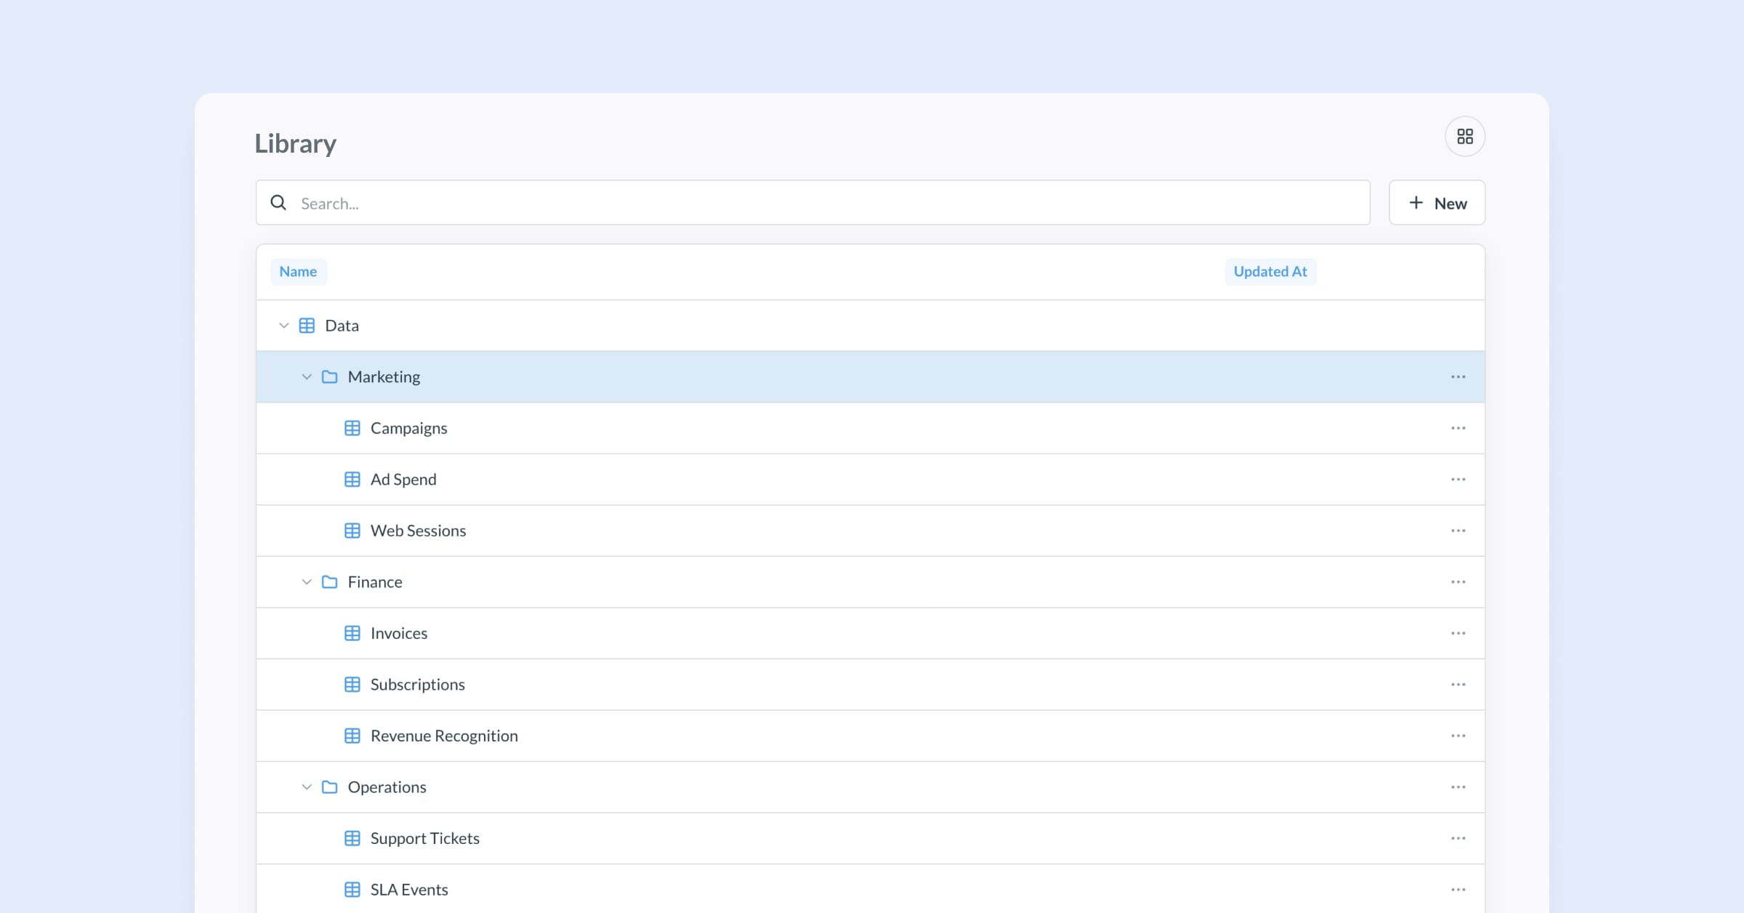Click the Subscriptions table icon
Image resolution: width=1744 pixels, height=913 pixels.
coord(352,685)
